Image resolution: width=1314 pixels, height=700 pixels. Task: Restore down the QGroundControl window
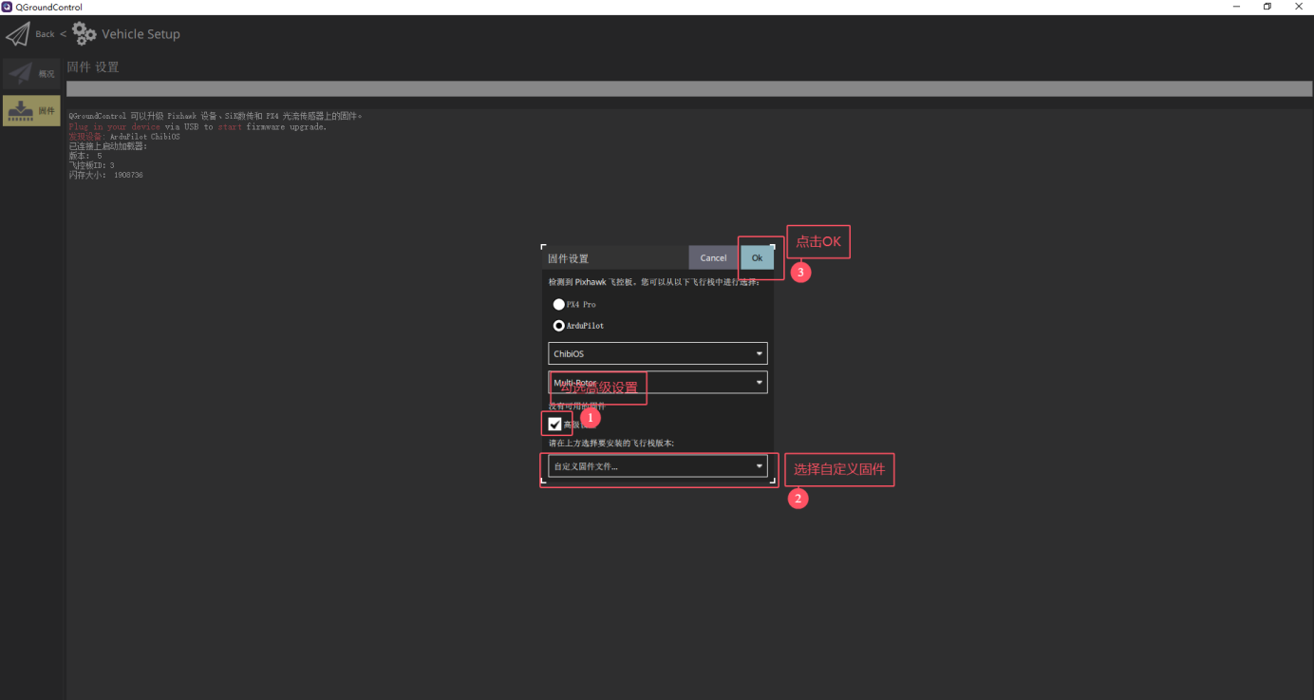[x=1267, y=7]
